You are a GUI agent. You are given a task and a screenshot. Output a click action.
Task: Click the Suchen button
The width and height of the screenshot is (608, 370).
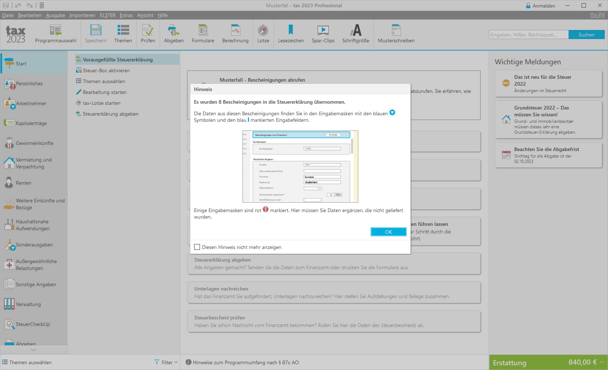[586, 35]
